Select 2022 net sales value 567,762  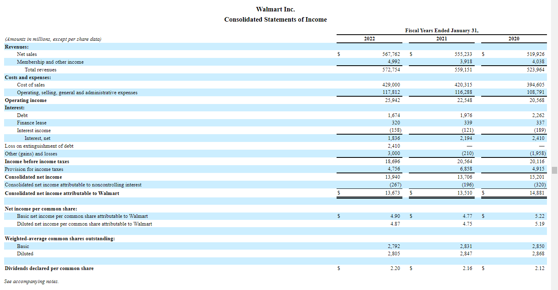click(x=391, y=54)
